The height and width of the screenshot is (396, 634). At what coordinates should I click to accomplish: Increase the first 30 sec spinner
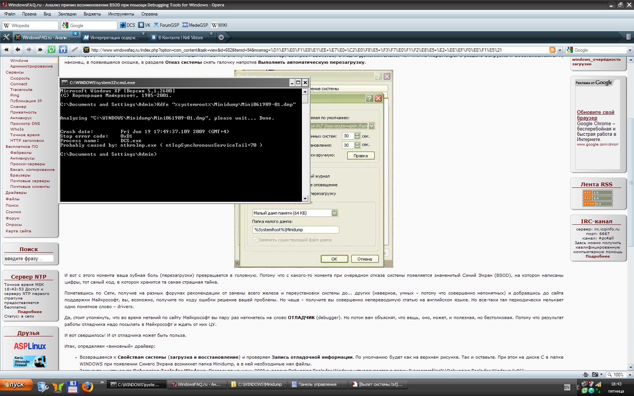coord(357,134)
